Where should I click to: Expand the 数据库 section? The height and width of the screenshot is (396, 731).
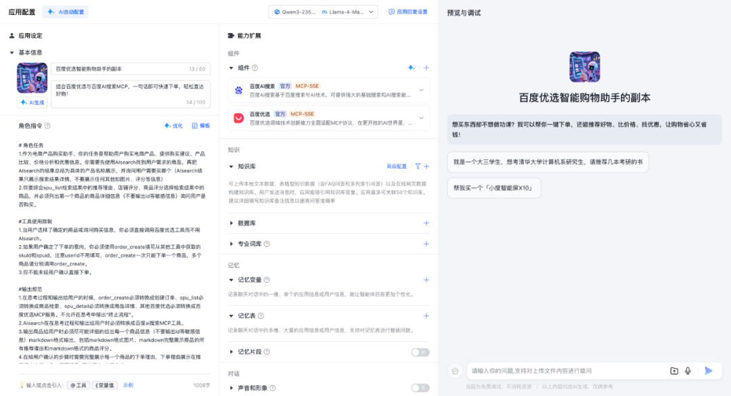pyautogui.click(x=231, y=223)
